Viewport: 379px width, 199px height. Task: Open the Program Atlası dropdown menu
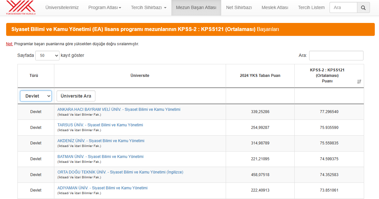coord(104,7)
